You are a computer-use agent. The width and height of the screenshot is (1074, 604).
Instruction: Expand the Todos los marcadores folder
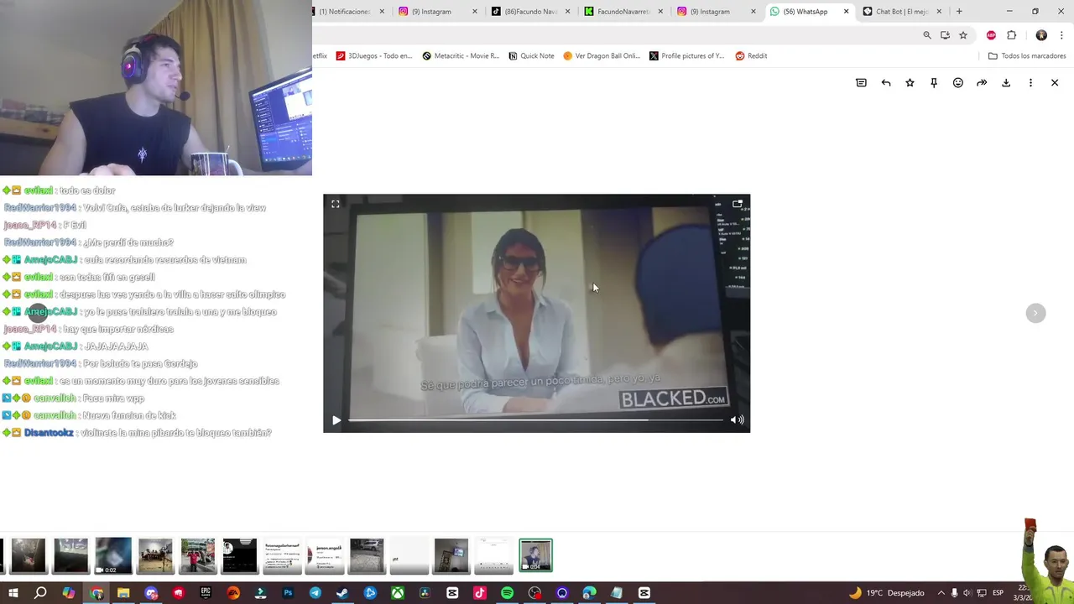pyautogui.click(x=1027, y=56)
